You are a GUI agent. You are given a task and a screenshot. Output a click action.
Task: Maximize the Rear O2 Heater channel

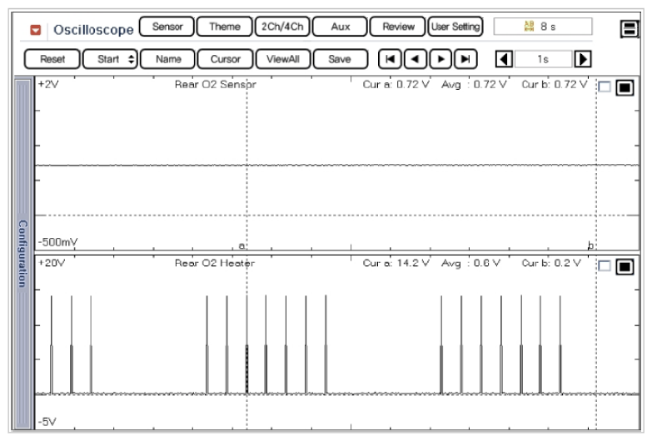624,267
